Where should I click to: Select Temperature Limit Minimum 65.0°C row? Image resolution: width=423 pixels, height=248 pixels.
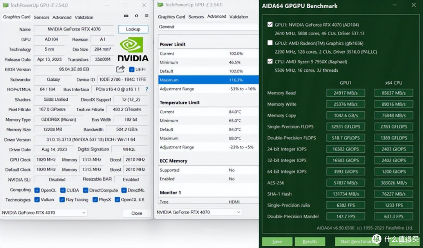tap(208, 121)
